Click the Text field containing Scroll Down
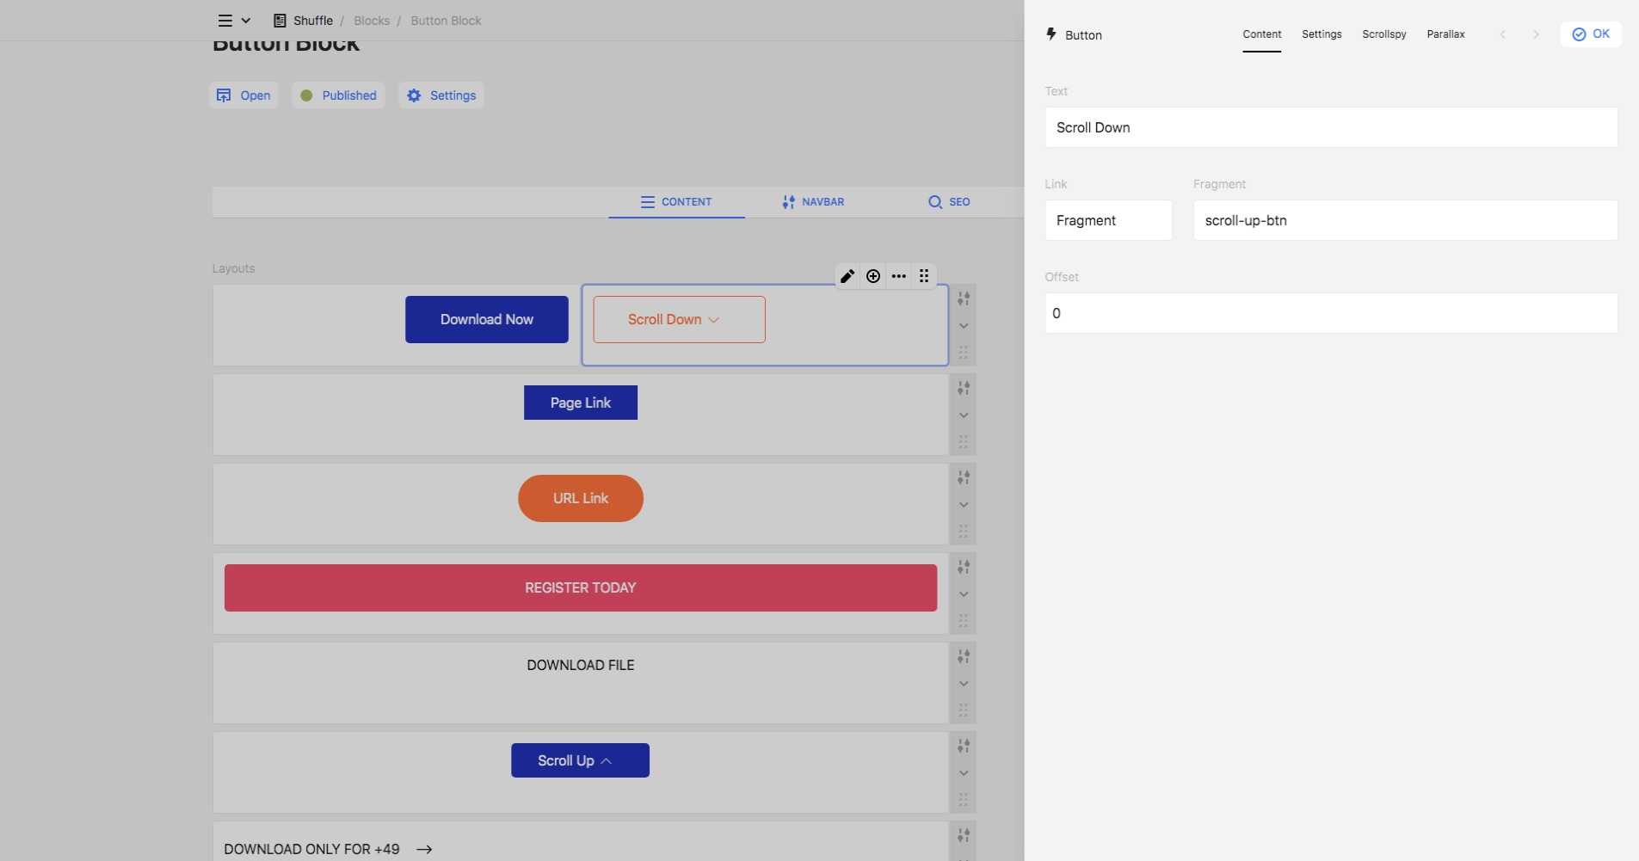 coord(1331,127)
